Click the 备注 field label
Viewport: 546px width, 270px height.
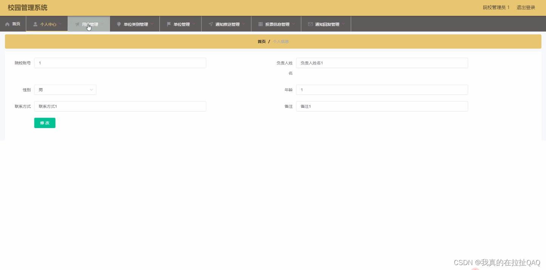(289, 107)
